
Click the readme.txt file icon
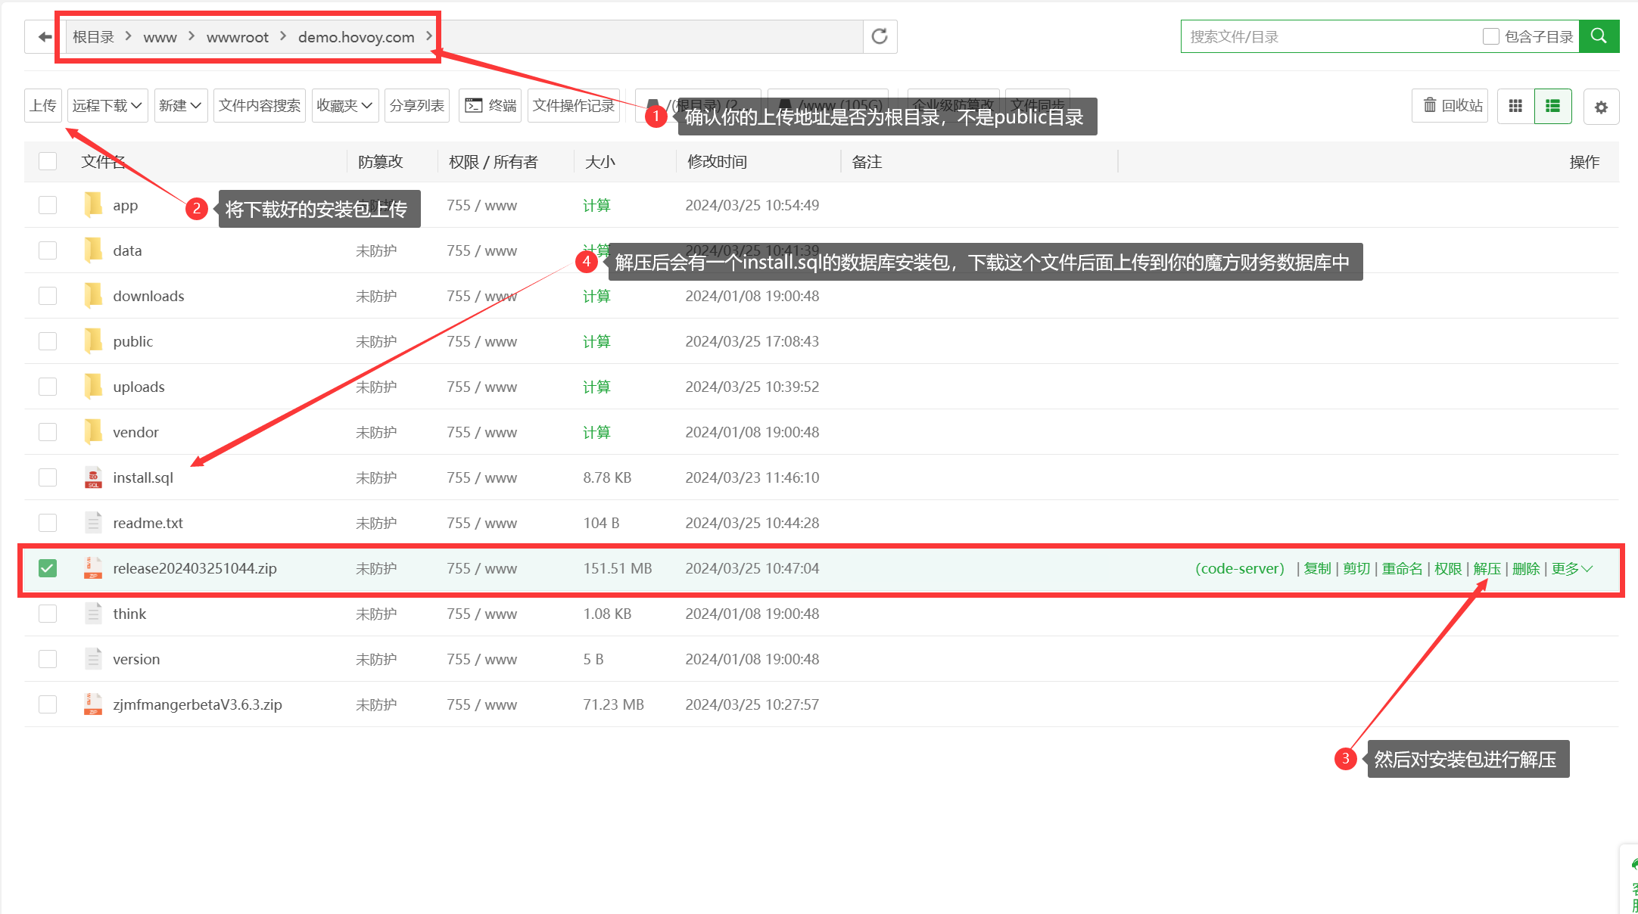pyautogui.click(x=93, y=523)
